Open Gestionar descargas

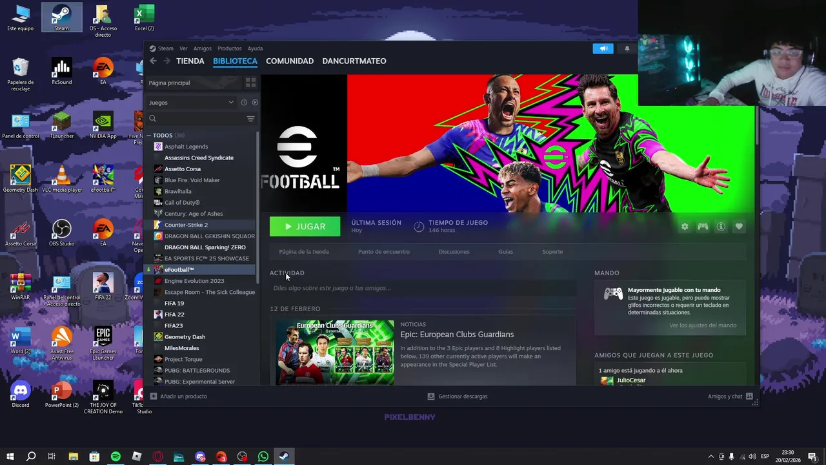458,397
